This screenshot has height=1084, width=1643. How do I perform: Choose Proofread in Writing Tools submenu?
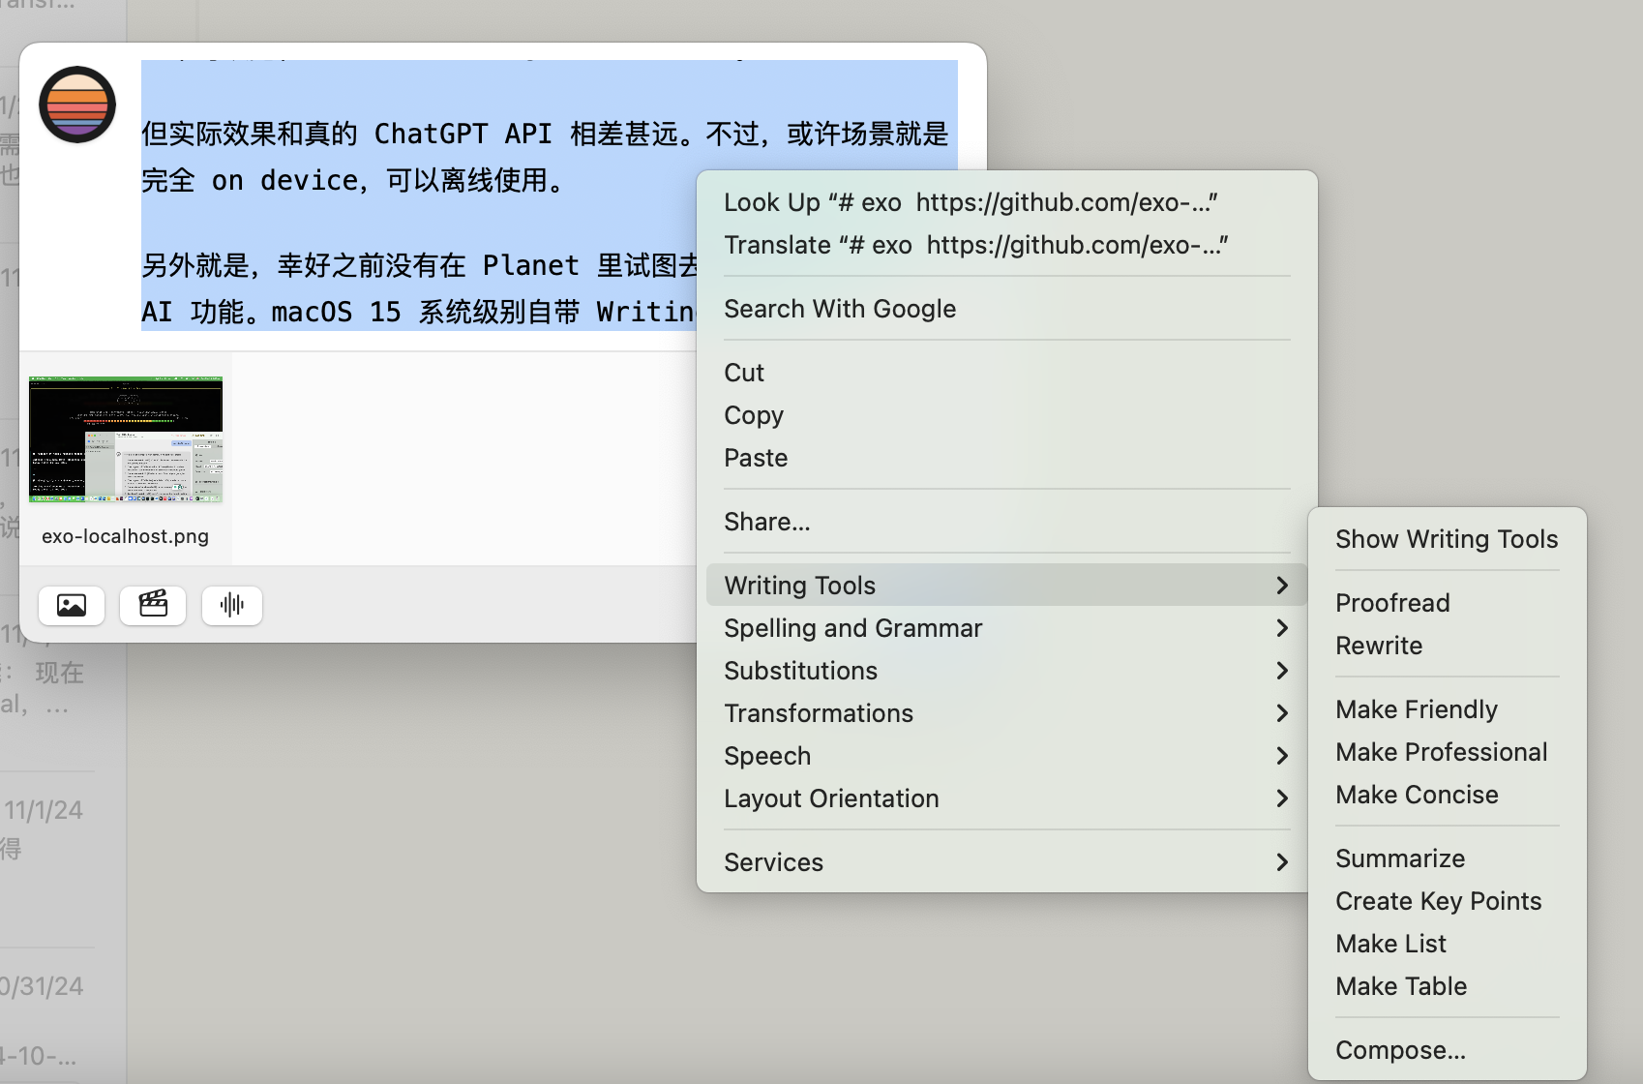[x=1391, y=603]
